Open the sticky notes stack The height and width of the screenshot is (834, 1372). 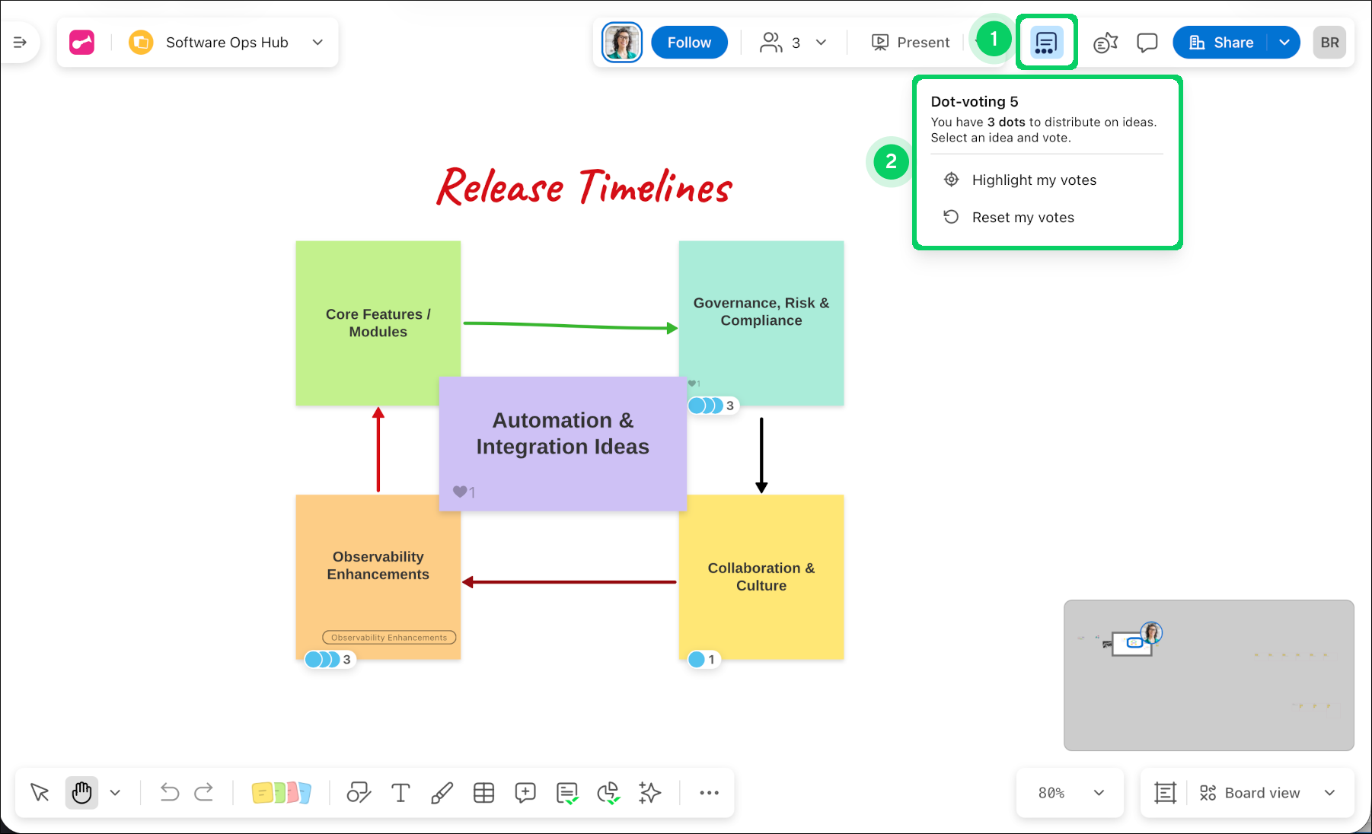(x=281, y=793)
